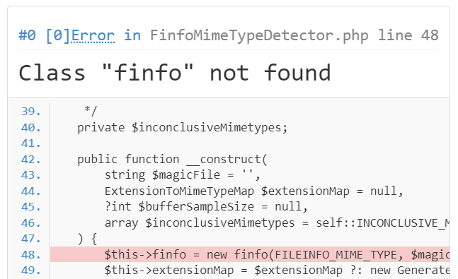
Task: Click 'line 48' in the error header
Action: click(x=408, y=35)
